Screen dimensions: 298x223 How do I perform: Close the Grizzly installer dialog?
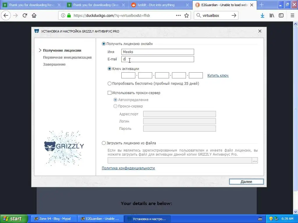point(260,31)
